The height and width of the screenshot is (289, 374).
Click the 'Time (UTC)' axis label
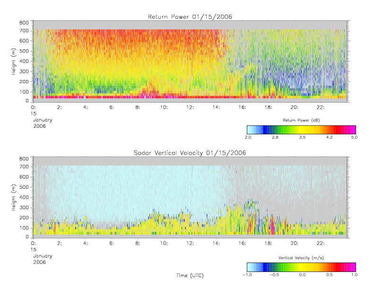[190, 275]
